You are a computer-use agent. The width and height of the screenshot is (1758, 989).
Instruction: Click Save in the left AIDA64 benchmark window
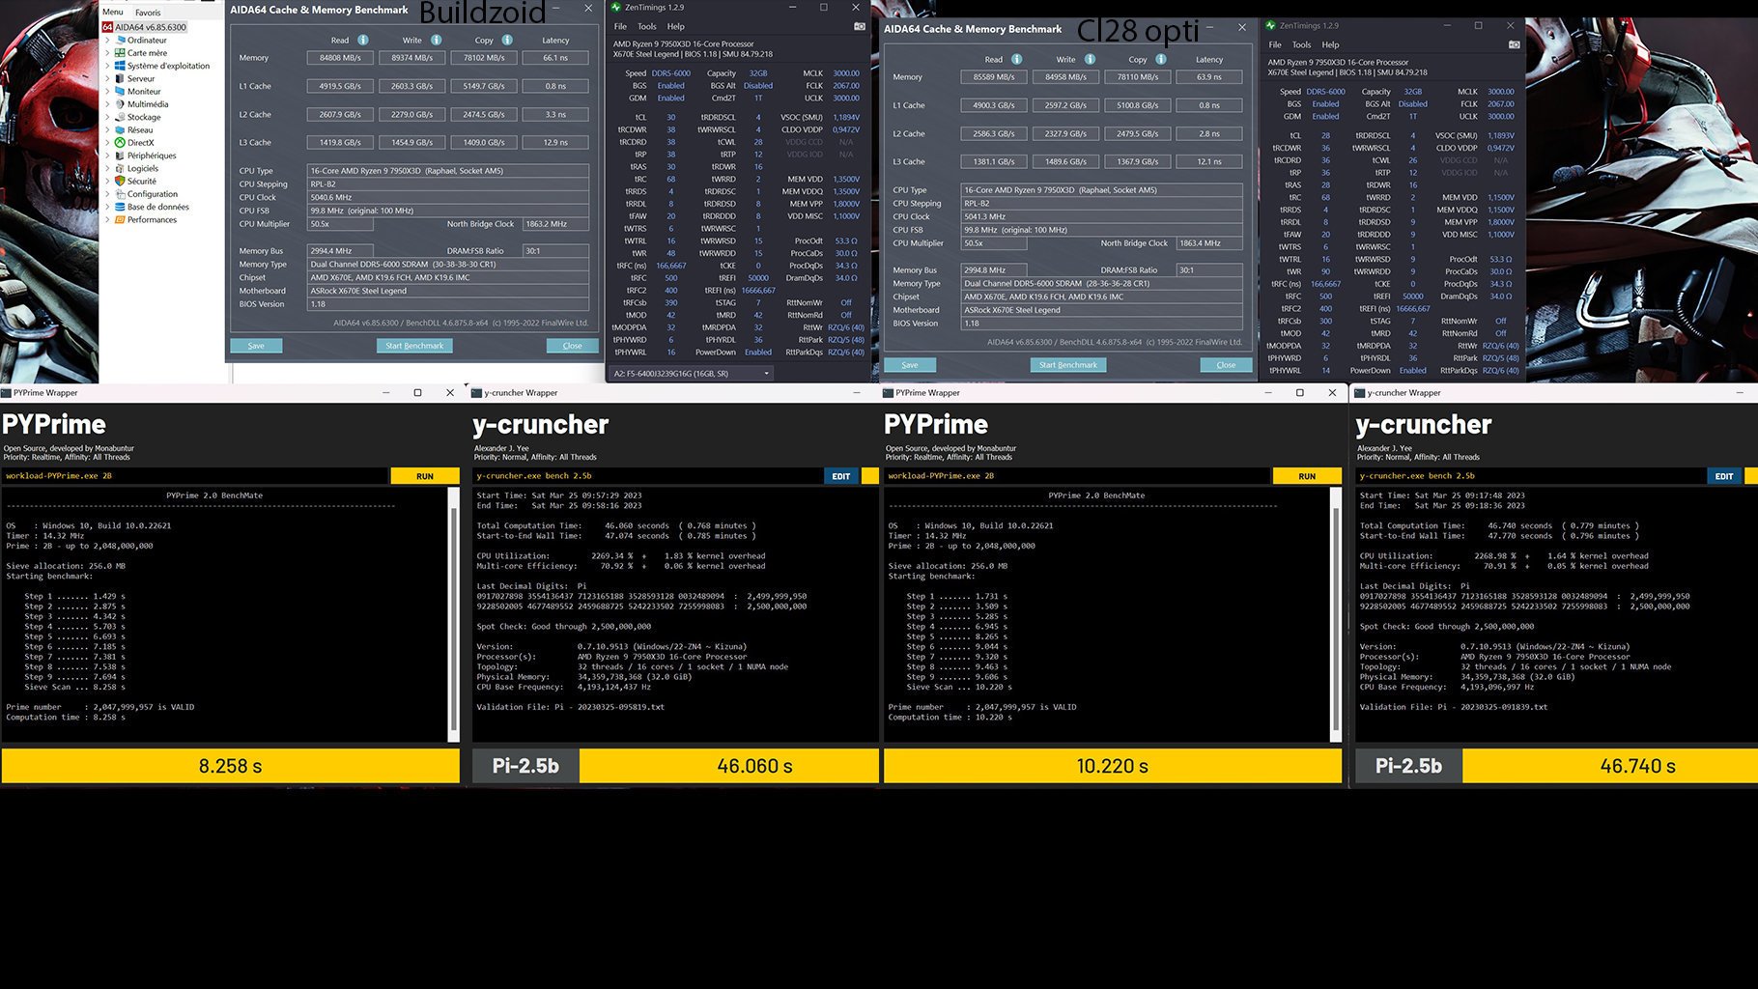[x=256, y=346]
